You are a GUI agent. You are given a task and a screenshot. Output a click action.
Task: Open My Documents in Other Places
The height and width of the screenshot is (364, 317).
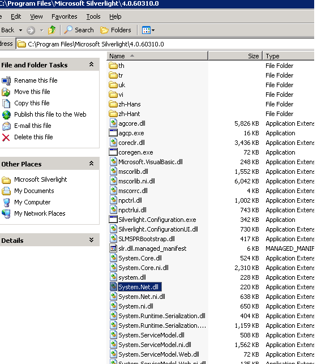tap(34, 191)
